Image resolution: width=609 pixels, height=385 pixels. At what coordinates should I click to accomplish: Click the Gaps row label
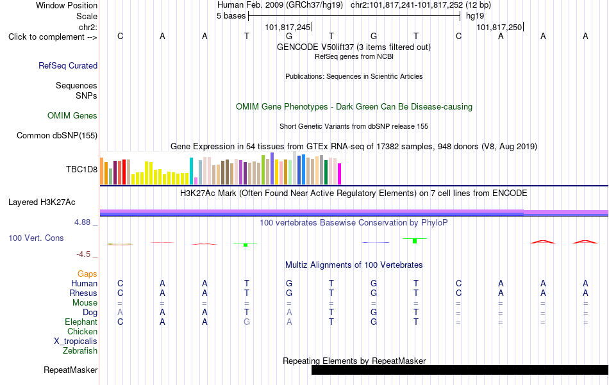coord(87,274)
